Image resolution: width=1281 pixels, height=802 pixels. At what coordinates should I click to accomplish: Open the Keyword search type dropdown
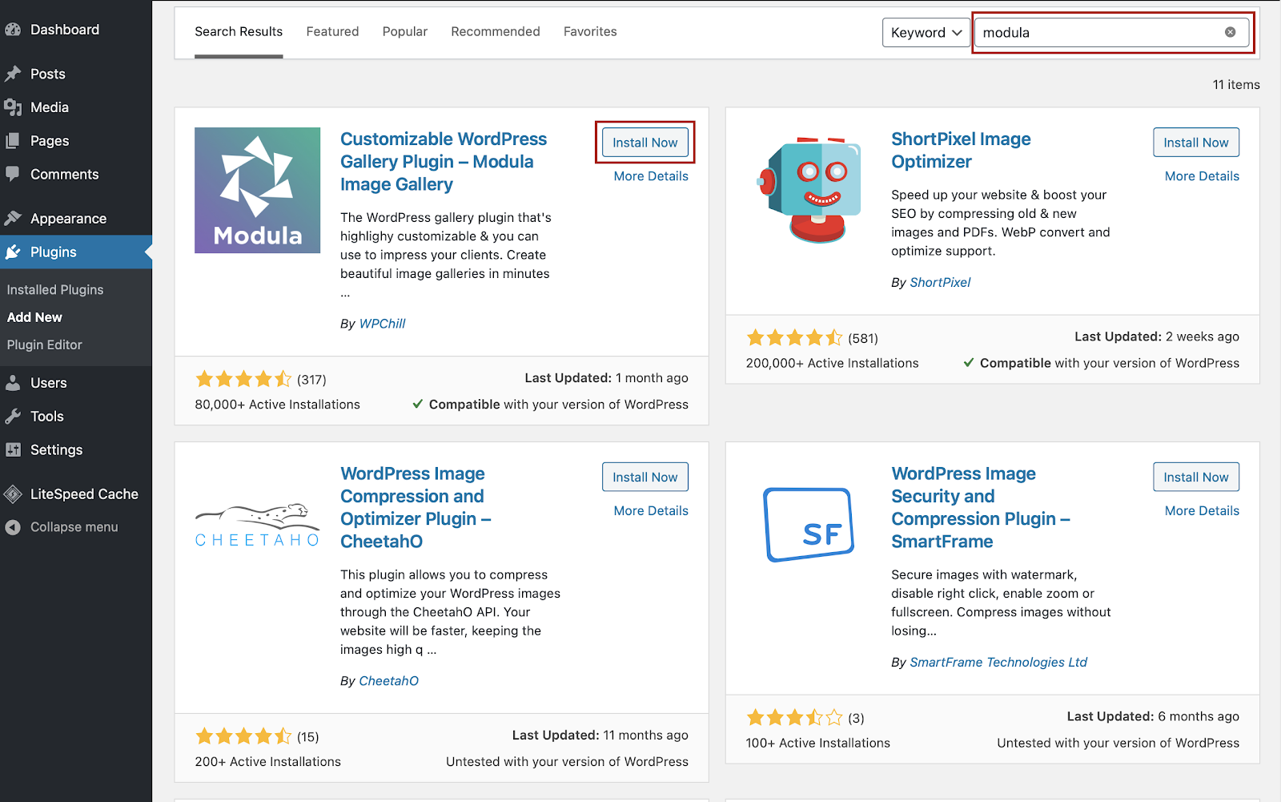pyautogui.click(x=926, y=33)
